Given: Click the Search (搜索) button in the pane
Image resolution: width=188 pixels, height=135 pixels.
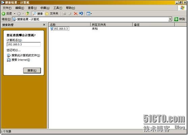Looking at the screenshot, I should [x=32, y=70].
